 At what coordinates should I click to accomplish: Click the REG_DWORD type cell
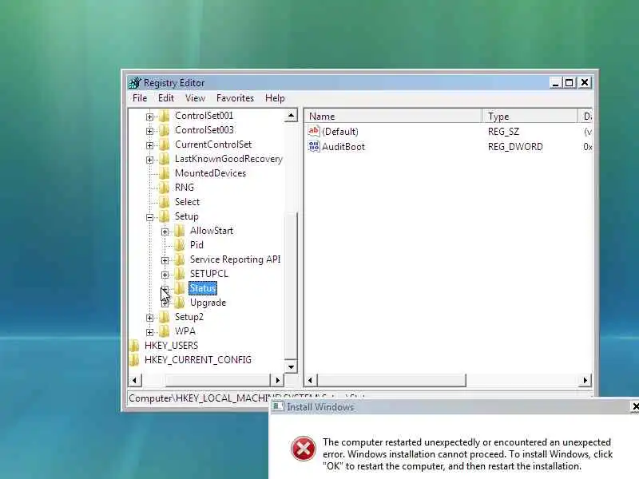(515, 147)
